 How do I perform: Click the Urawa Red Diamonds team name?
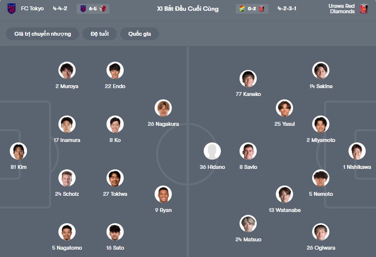(342, 9)
